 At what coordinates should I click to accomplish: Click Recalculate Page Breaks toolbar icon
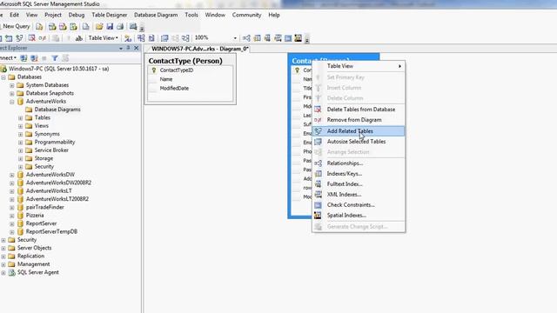(x=151, y=38)
